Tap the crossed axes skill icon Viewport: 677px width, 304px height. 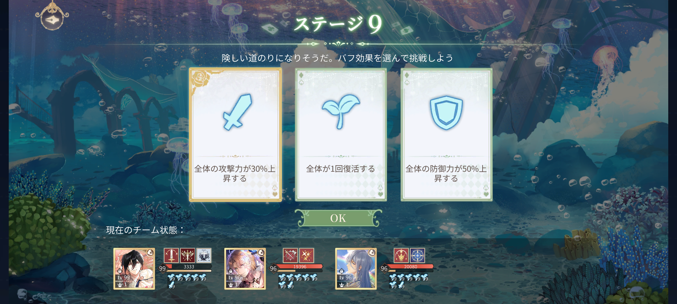(x=290, y=255)
